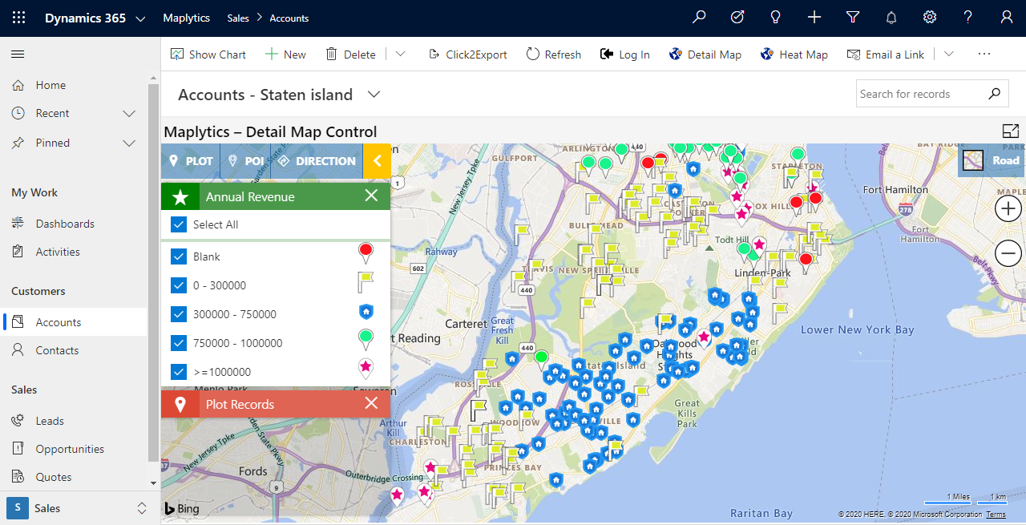
Task: Open the Dynamics 365 app launcher waffle
Action: [x=18, y=18]
